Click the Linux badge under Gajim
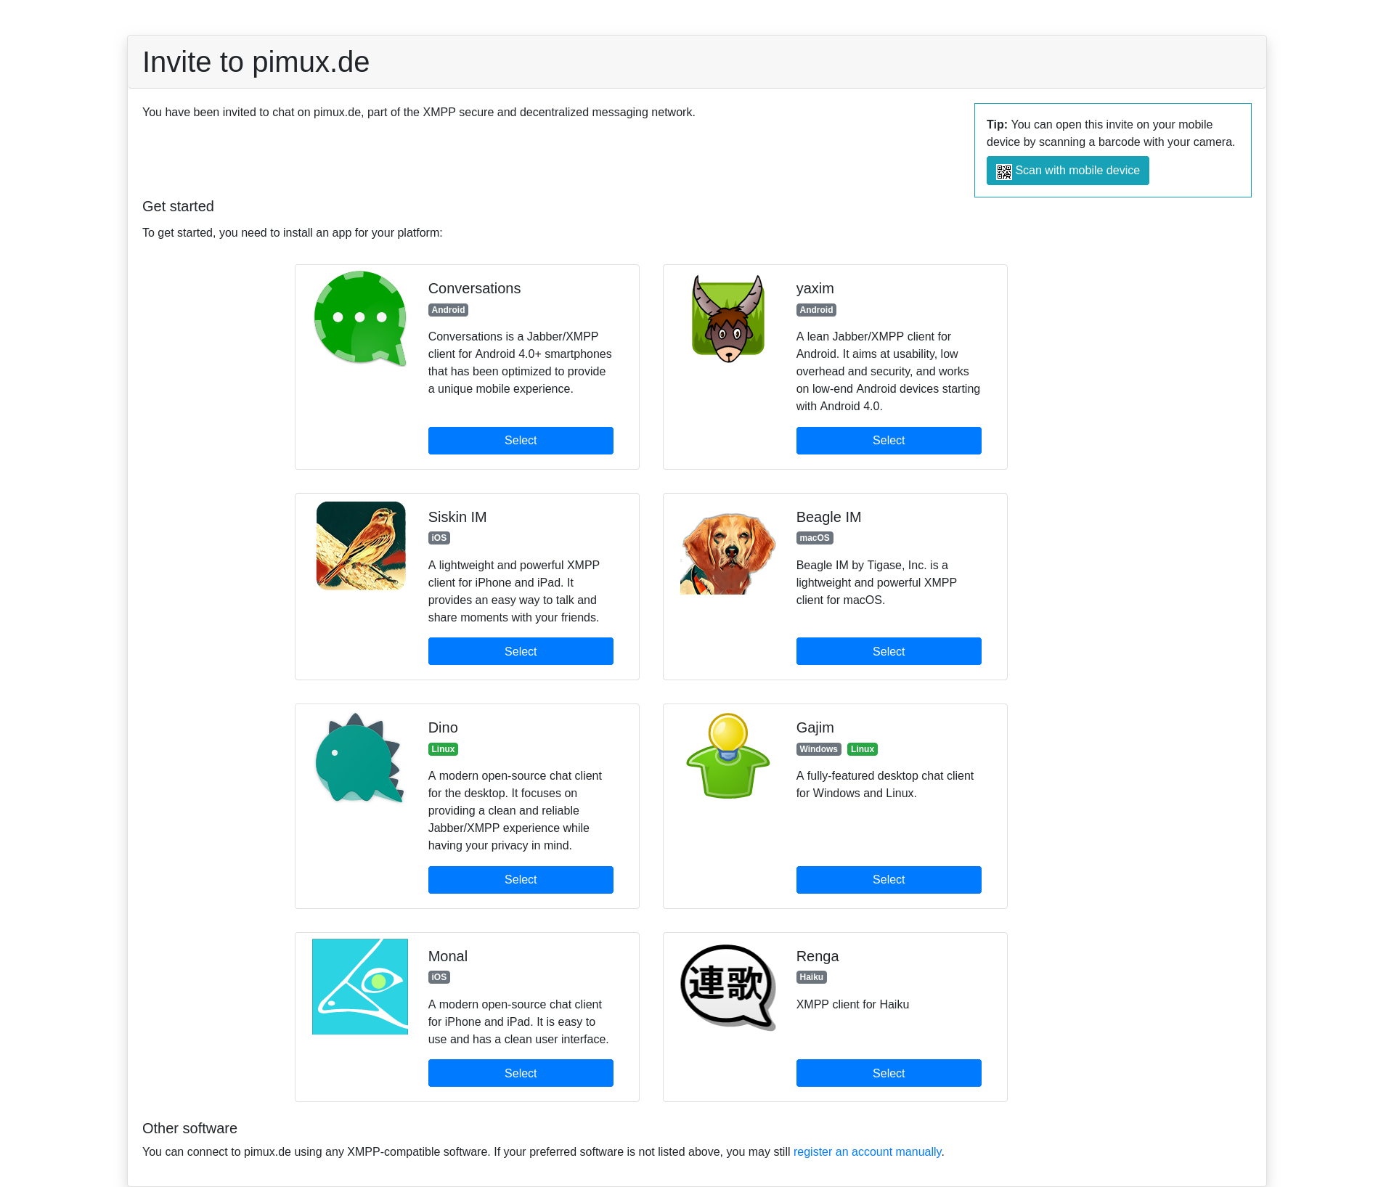The height and width of the screenshot is (1187, 1394). pyautogui.click(x=863, y=749)
